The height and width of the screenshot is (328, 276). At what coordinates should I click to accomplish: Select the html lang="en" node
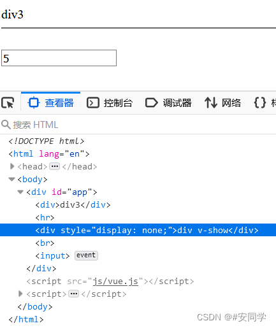(x=49, y=153)
